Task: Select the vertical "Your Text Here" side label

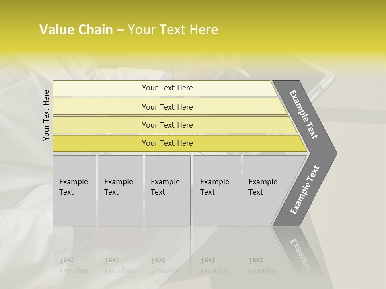Action: click(x=46, y=115)
